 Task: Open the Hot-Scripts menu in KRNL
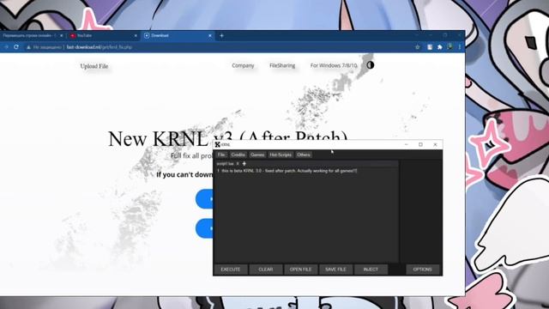point(281,154)
